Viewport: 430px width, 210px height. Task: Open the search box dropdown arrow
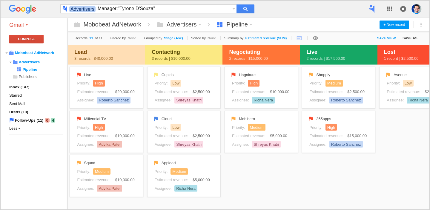tap(234, 9)
